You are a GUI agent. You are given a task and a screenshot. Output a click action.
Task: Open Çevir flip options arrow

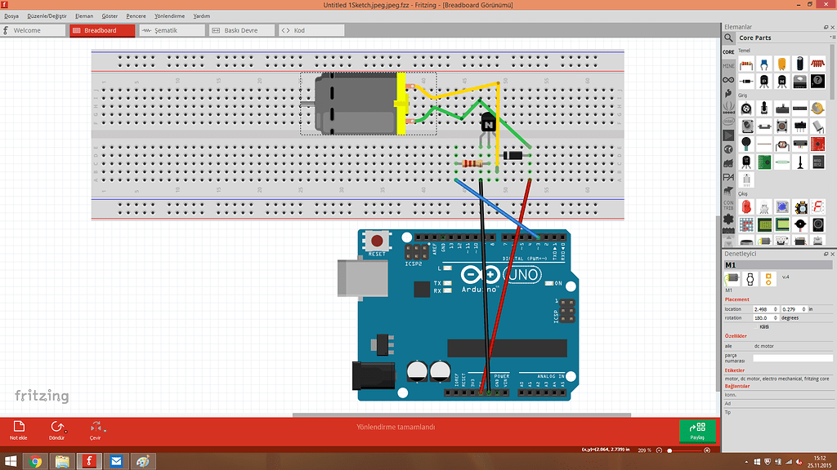[105, 431]
